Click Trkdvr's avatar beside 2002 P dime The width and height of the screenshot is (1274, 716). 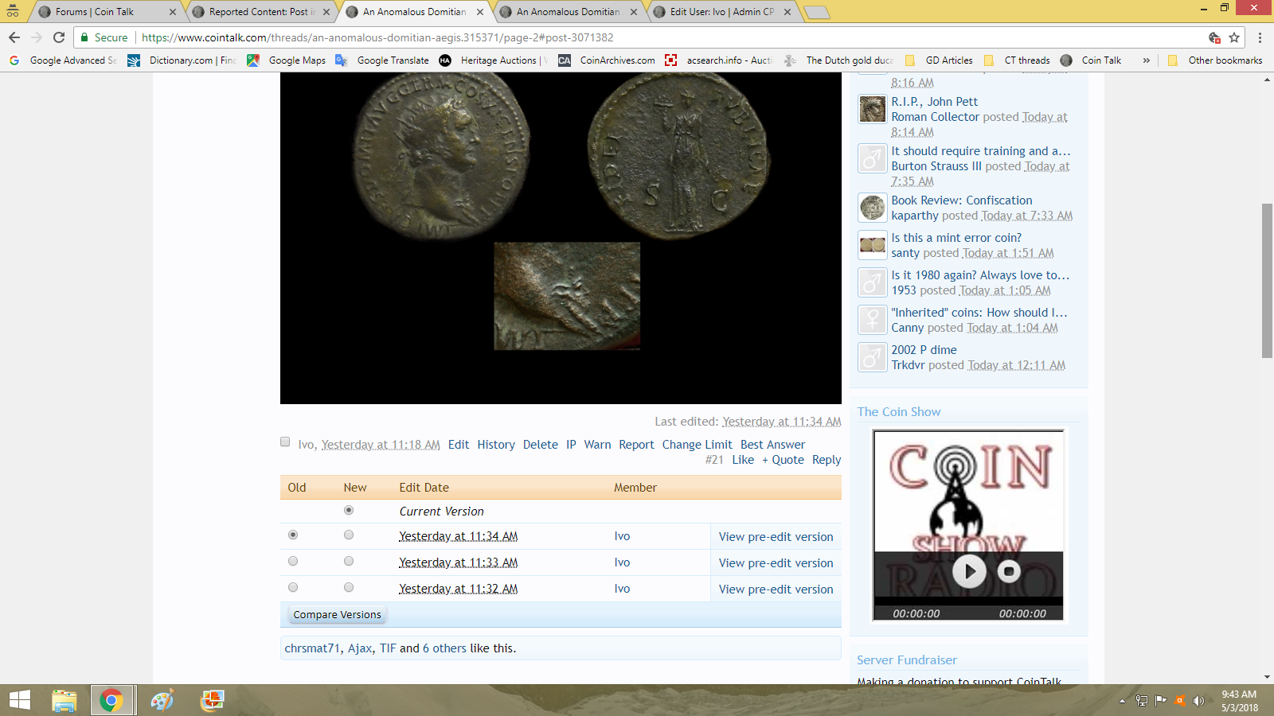click(872, 357)
